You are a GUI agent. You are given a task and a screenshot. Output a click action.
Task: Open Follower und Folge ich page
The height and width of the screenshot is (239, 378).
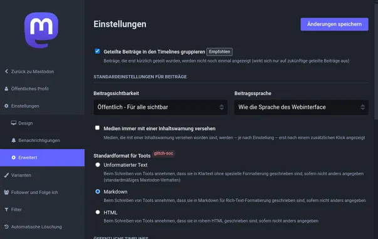[42, 192]
